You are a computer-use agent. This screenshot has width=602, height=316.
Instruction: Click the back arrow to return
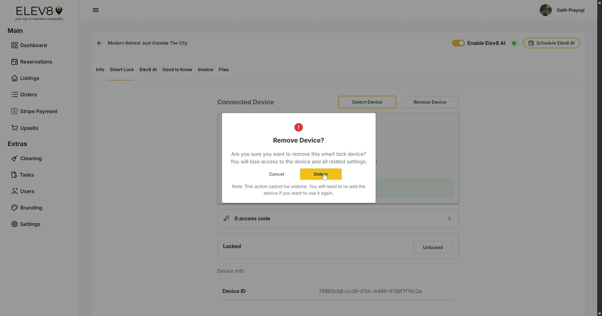tap(99, 43)
